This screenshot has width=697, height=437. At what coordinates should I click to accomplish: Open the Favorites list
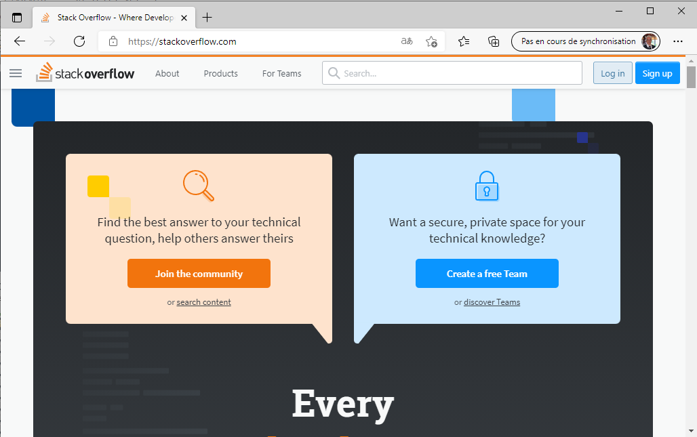tap(464, 41)
